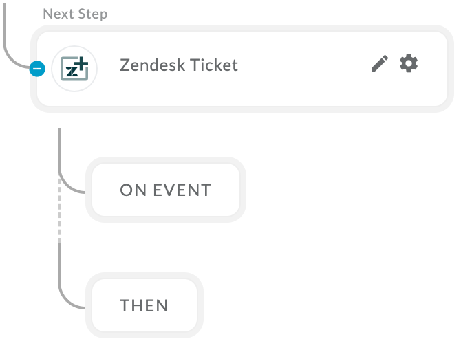Screen dimensions: 461x341
Task: Click the word Ticket in the step title
Action: click(214, 65)
